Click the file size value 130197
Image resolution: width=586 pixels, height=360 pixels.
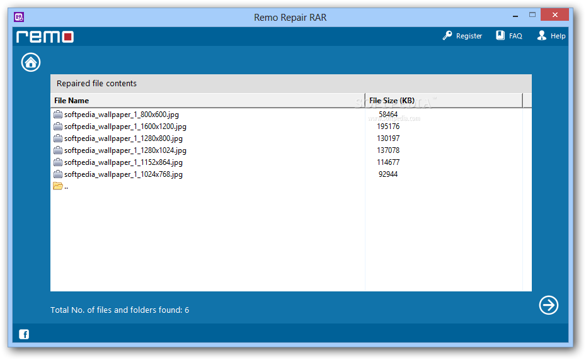pyautogui.click(x=388, y=138)
